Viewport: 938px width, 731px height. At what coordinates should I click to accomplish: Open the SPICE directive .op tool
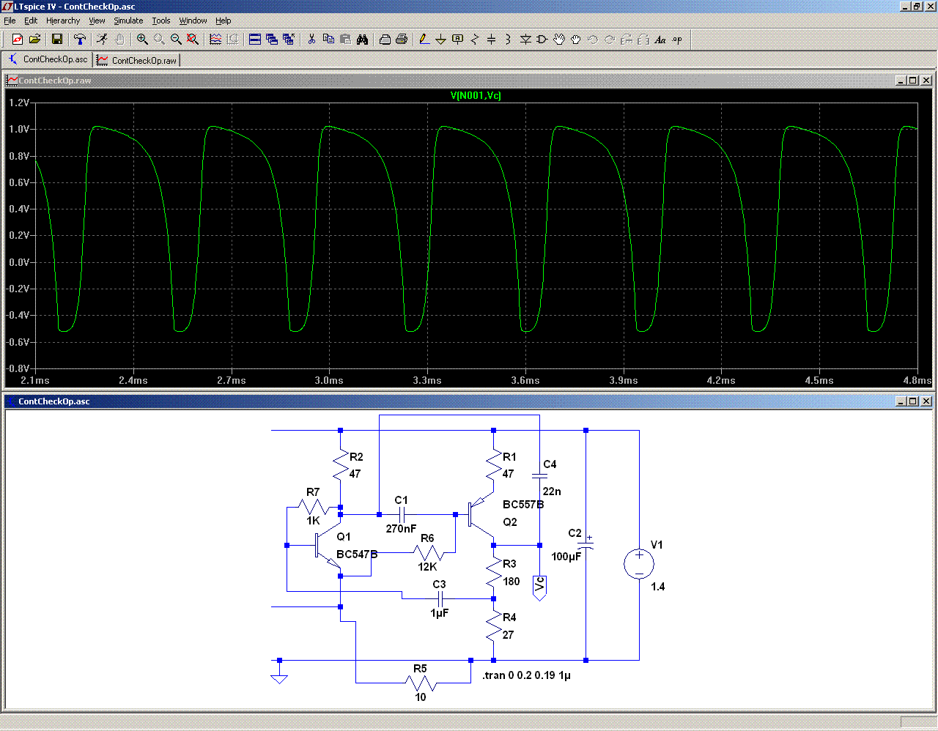point(677,40)
